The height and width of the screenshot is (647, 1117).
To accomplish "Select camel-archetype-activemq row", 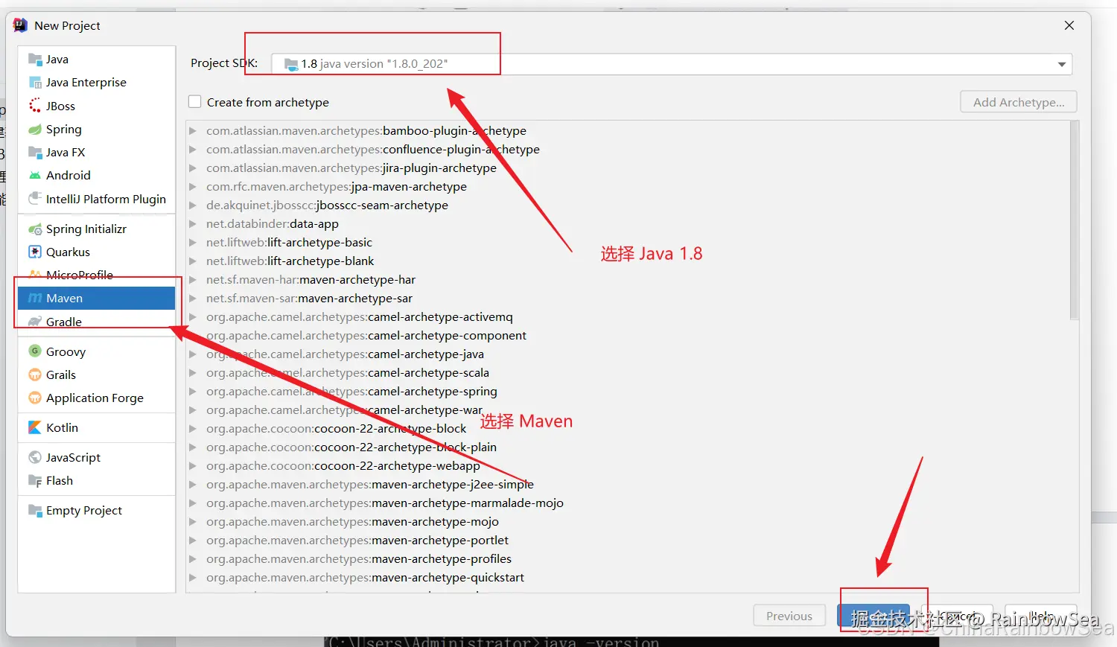I will pyautogui.click(x=629, y=317).
